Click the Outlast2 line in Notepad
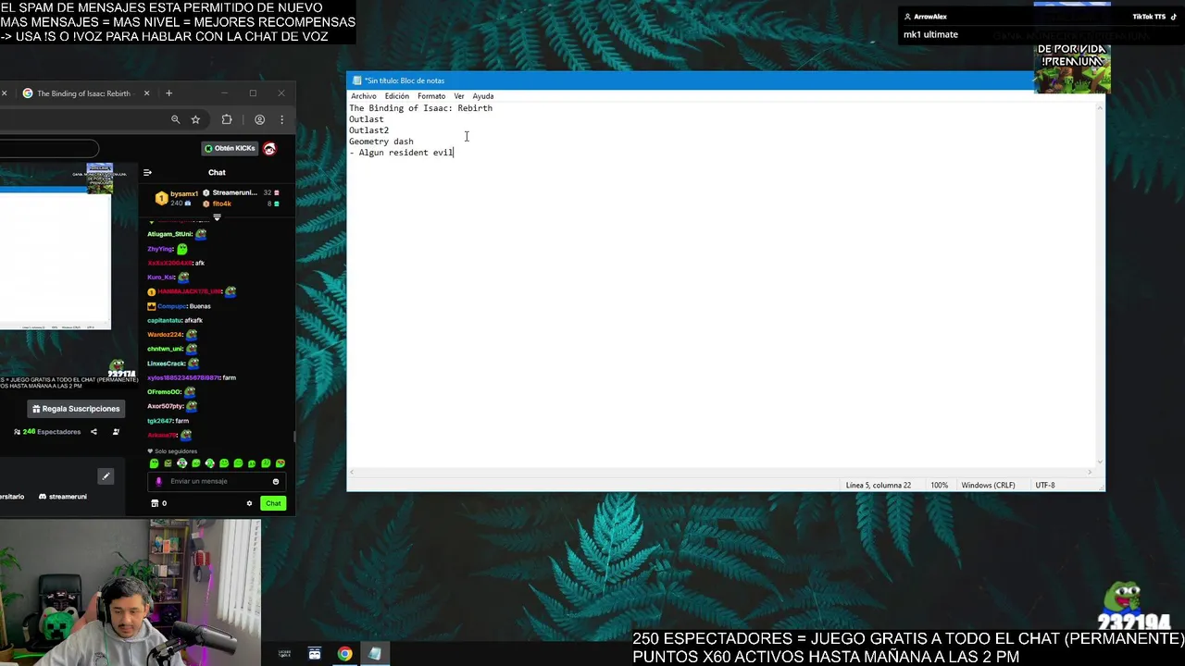The width and height of the screenshot is (1185, 666). [x=368, y=130]
